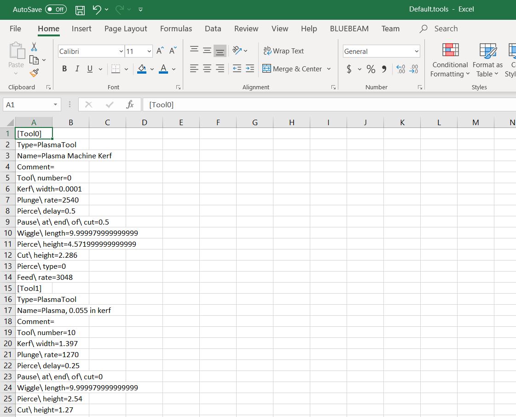
Task: Click the Decrease Decimal icon
Action: [414, 69]
